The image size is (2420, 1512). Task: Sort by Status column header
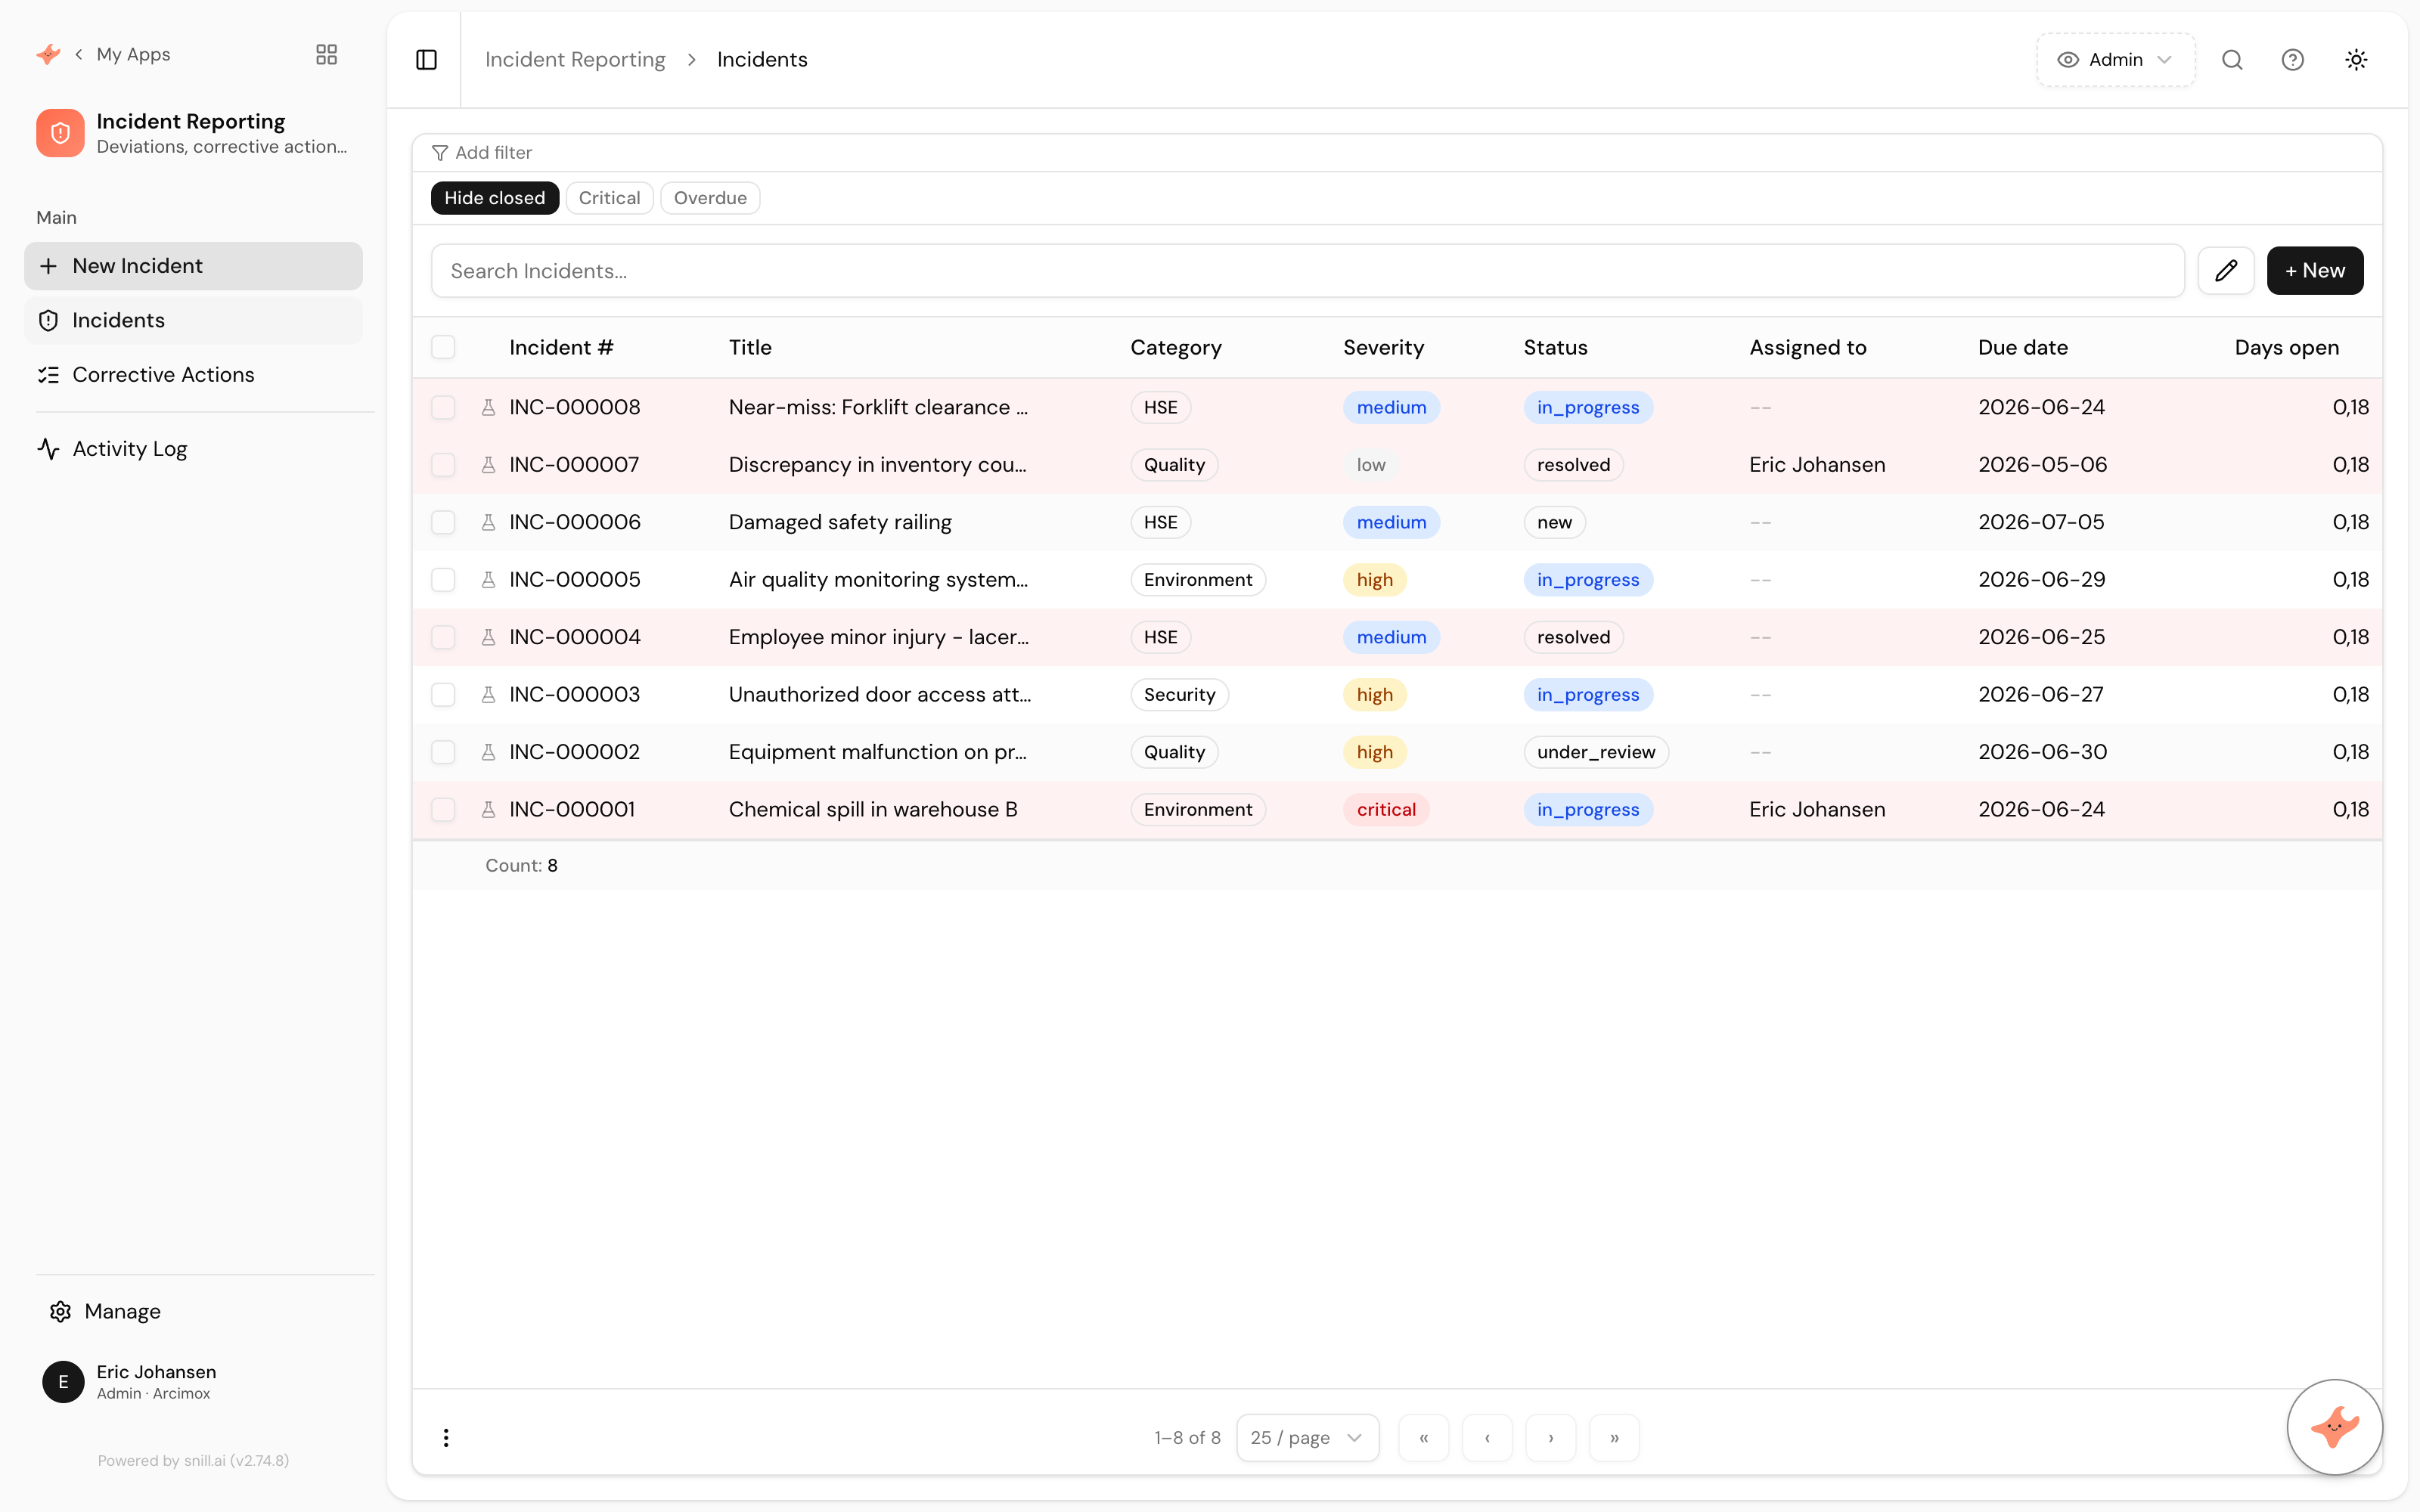click(1555, 347)
